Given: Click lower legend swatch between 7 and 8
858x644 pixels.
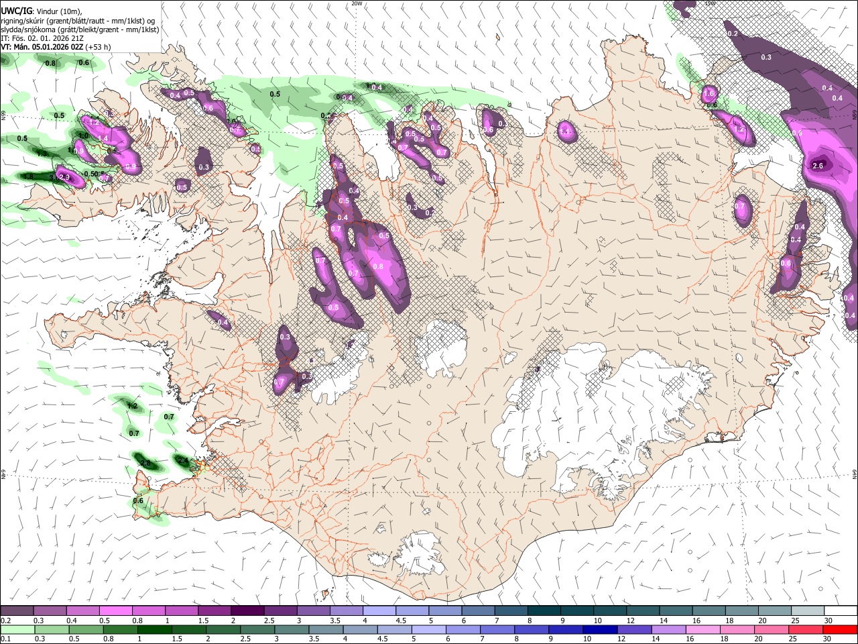Looking at the screenshot, I should (x=497, y=630).
